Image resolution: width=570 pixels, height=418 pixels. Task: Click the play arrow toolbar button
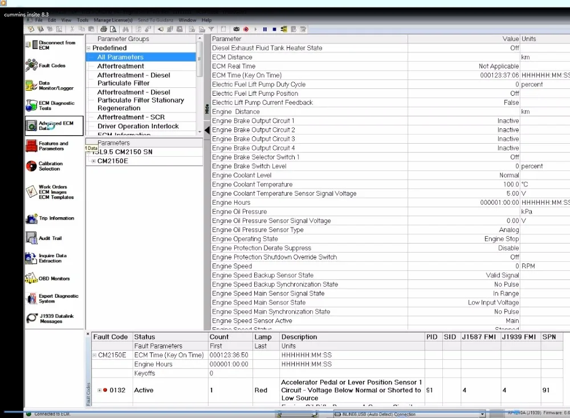click(x=255, y=29)
